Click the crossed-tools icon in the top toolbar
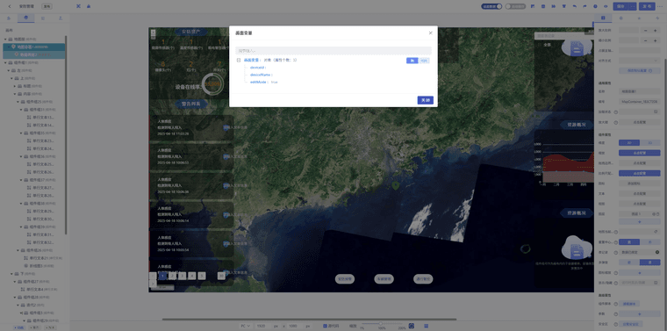The height and width of the screenshot is (331, 667). coord(78,6)
